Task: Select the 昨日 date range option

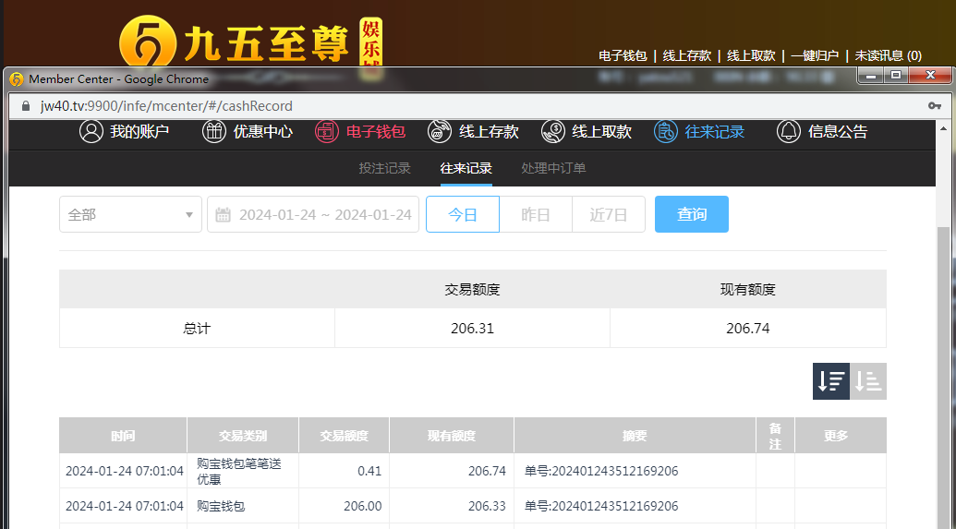Action: click(x=536, y=214)
